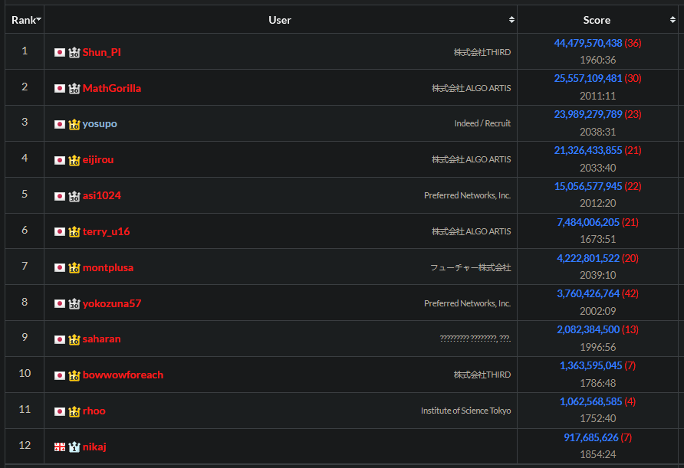Click the crown icon beside Shun_PI
Viewport: 684px width, 468px height.
coord(74,53)
